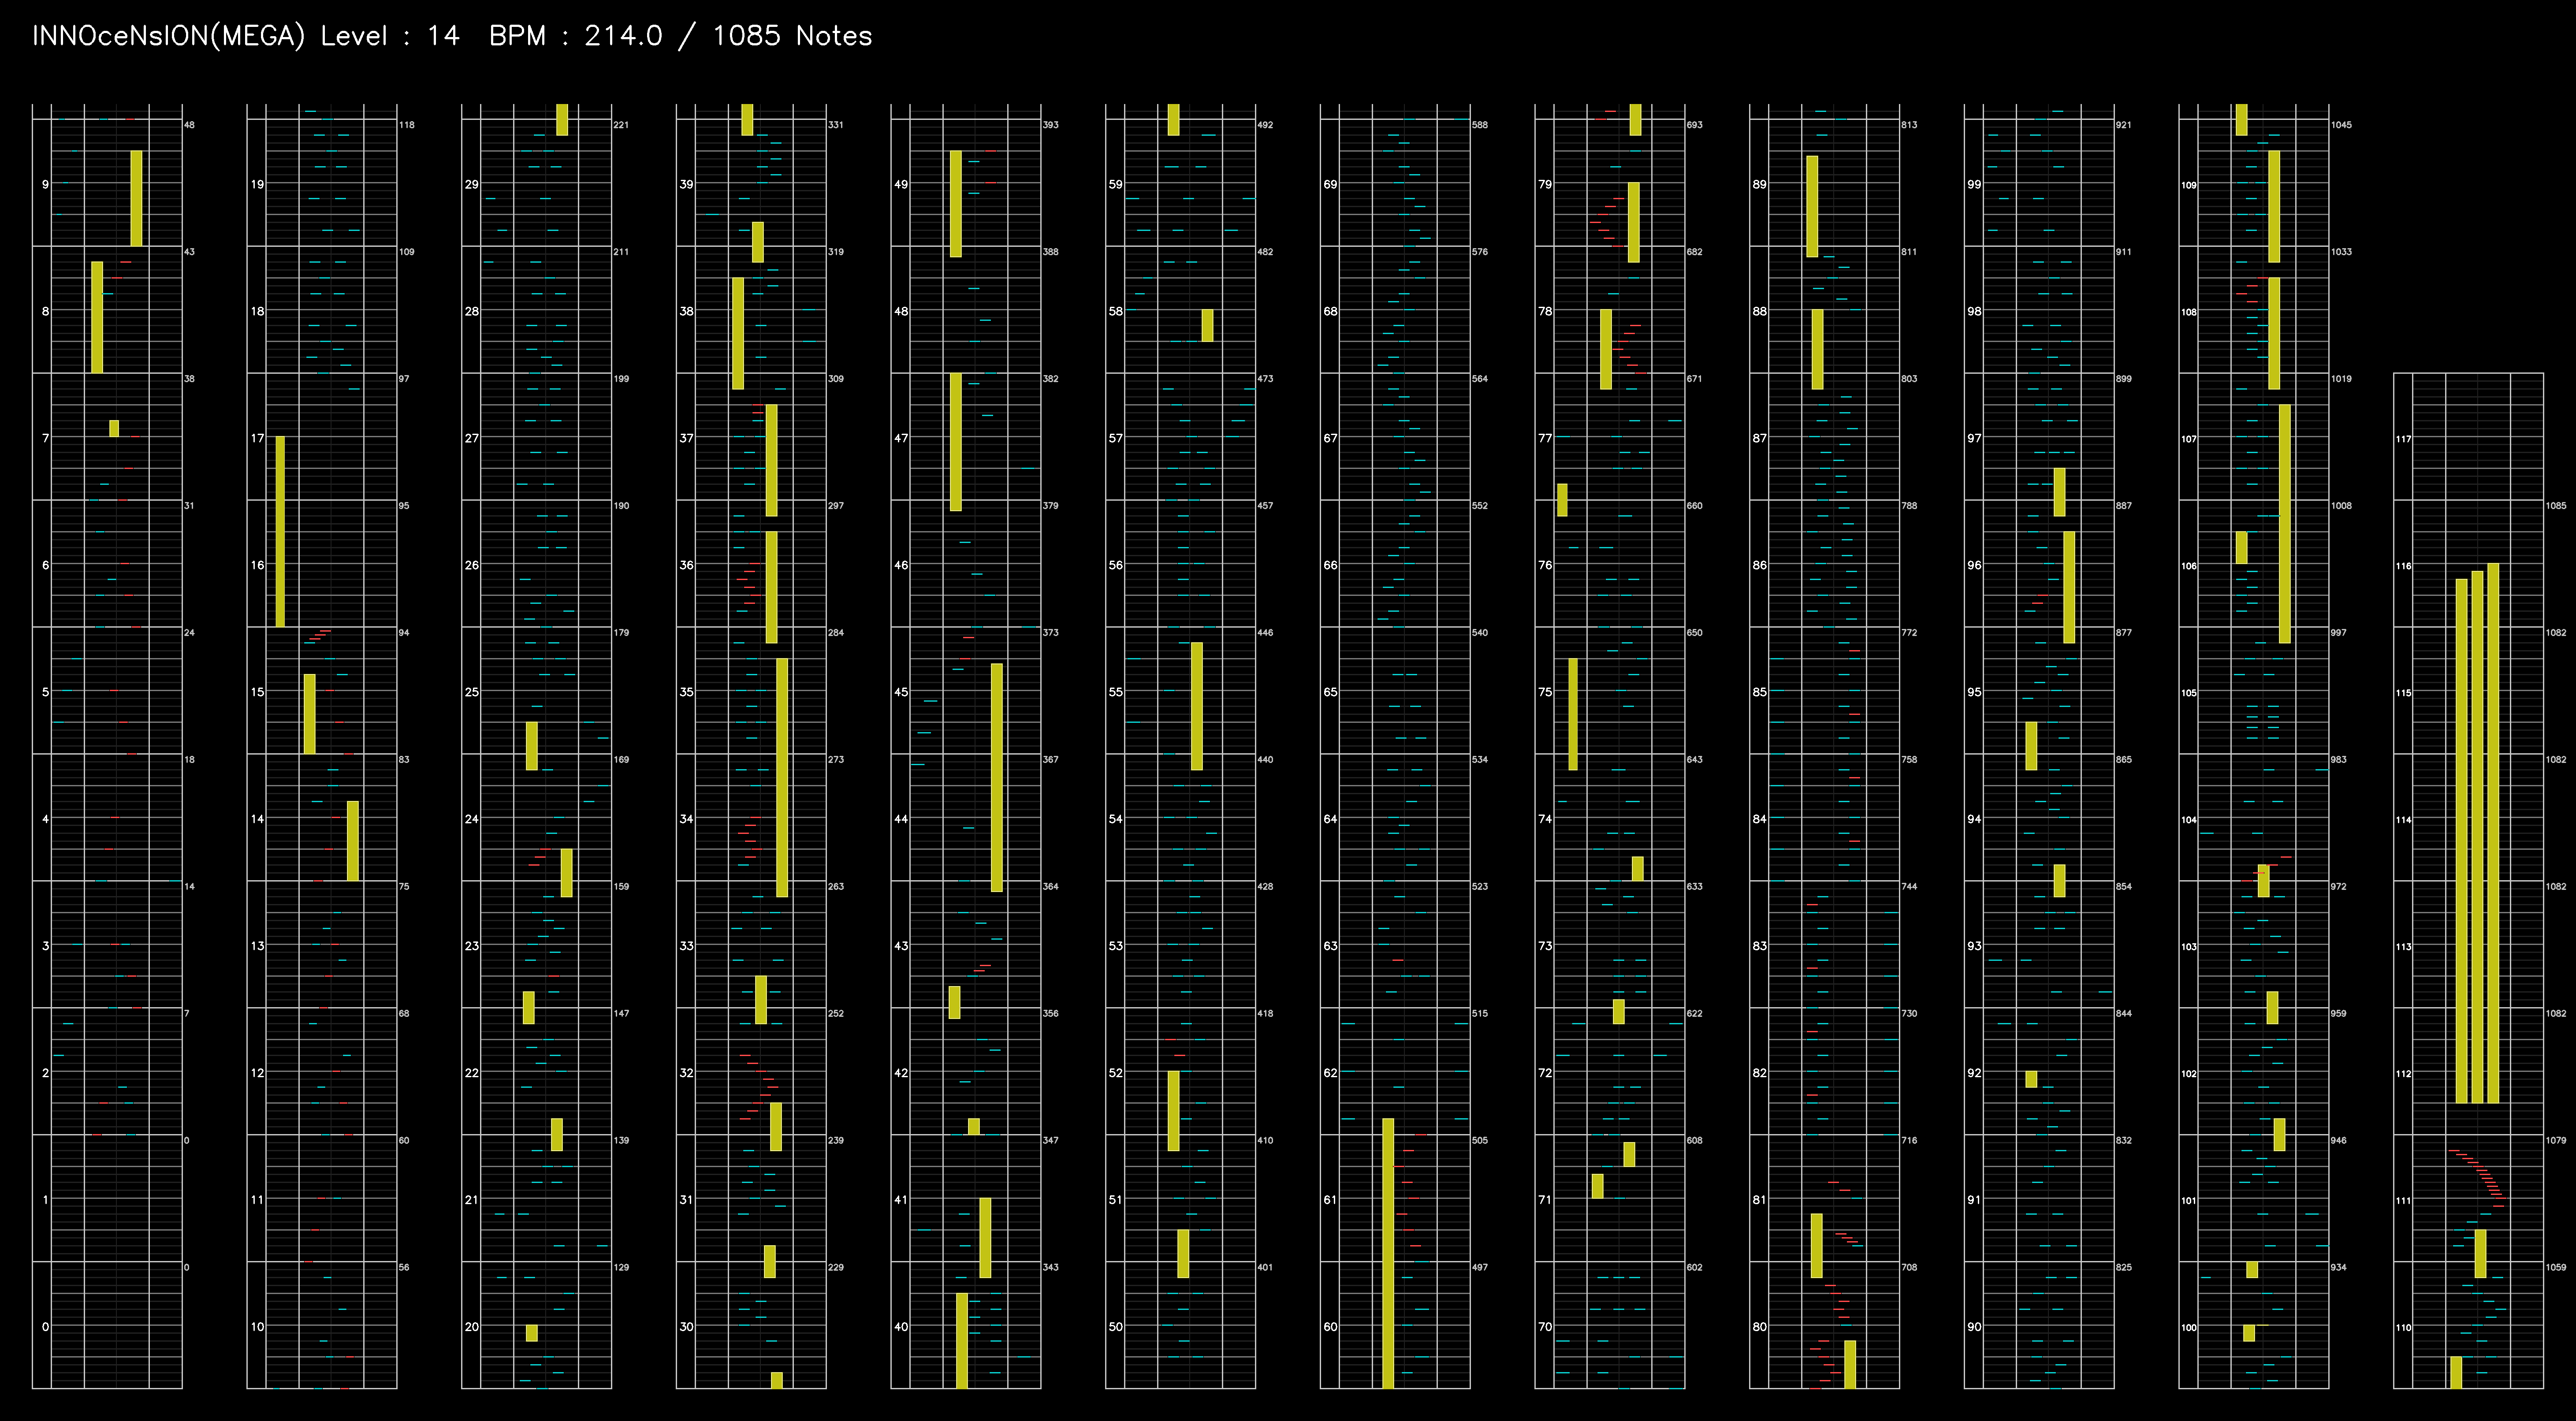Click measure number 110 label

(x=2404, y=1328)
